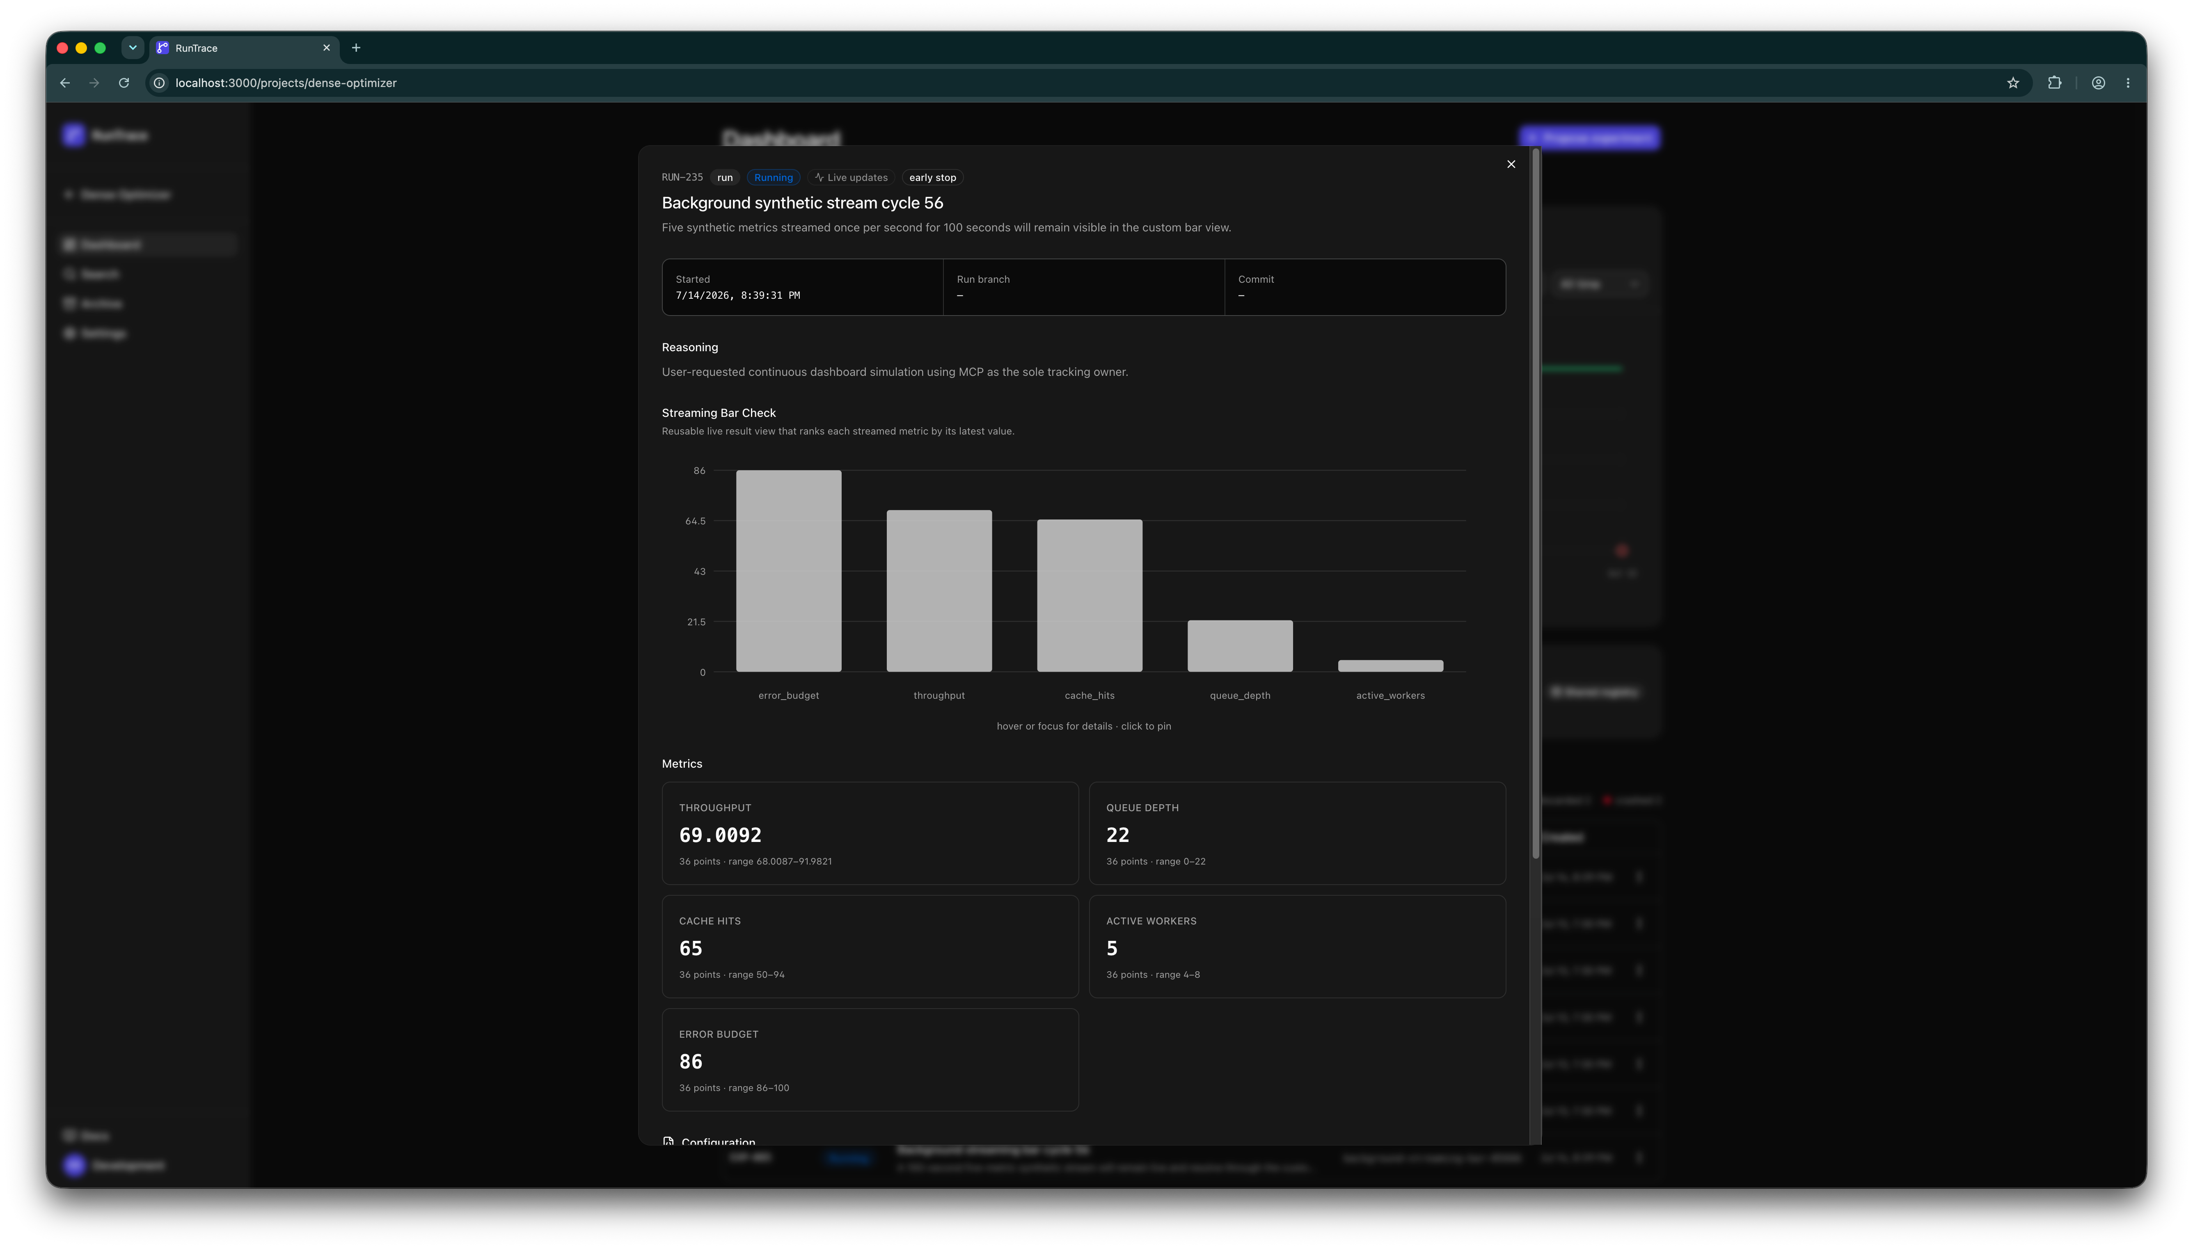The image size is (2193, 1249).
Task: Close the RunTrace browser tab
Action: 326,48
